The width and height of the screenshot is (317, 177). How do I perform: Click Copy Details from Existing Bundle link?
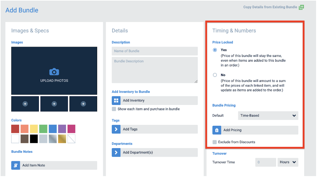(x=270, y=7)
